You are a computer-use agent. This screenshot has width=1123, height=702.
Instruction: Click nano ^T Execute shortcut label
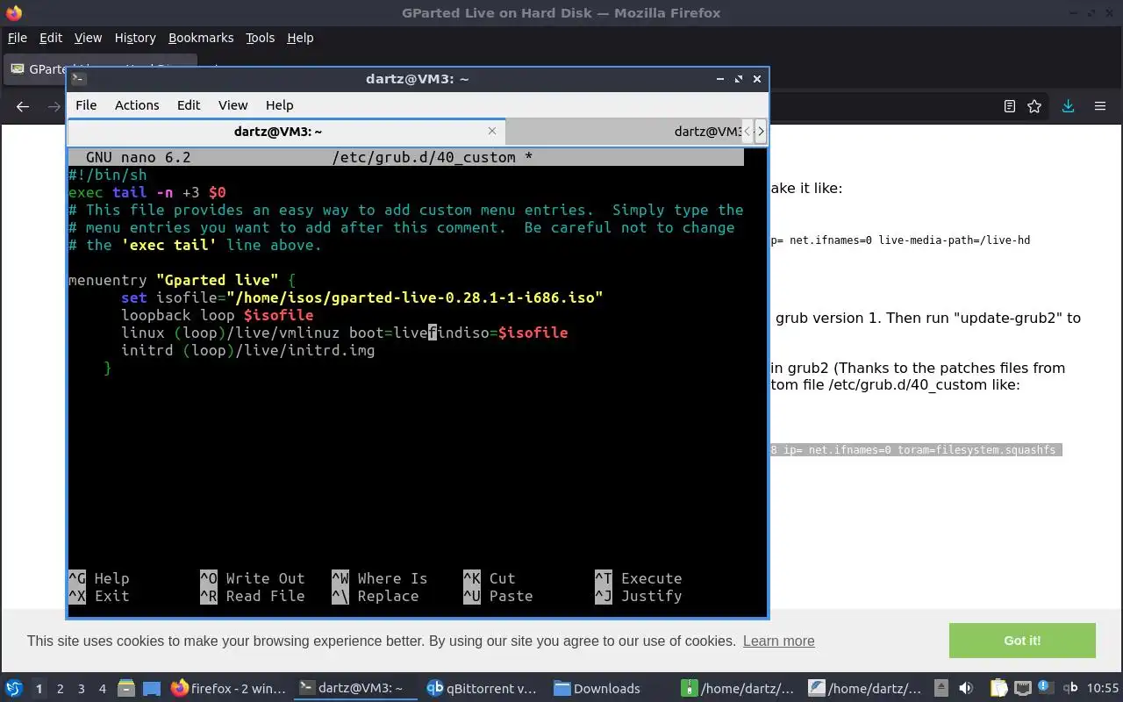click(x=639, y=578)
